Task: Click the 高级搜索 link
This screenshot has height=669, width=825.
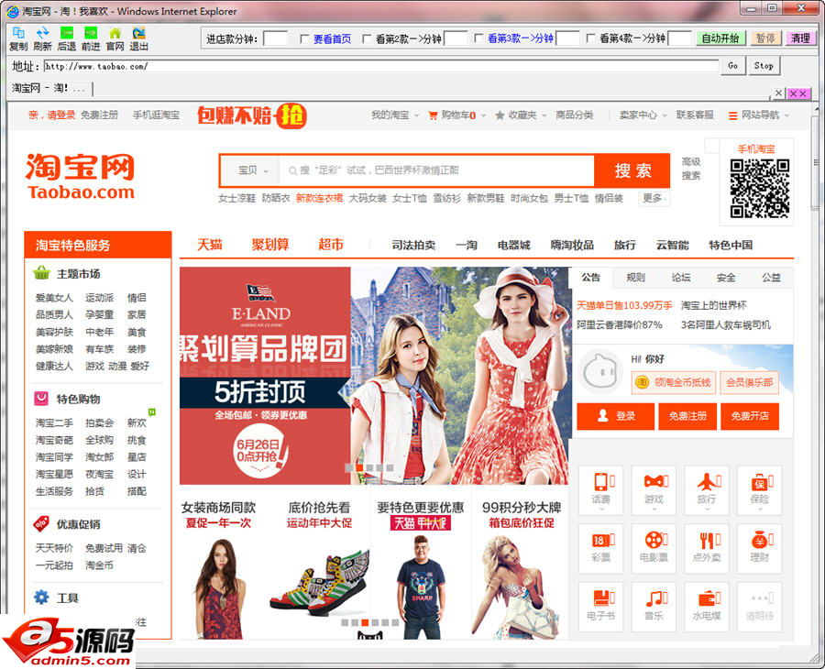Action: [691, 169]
